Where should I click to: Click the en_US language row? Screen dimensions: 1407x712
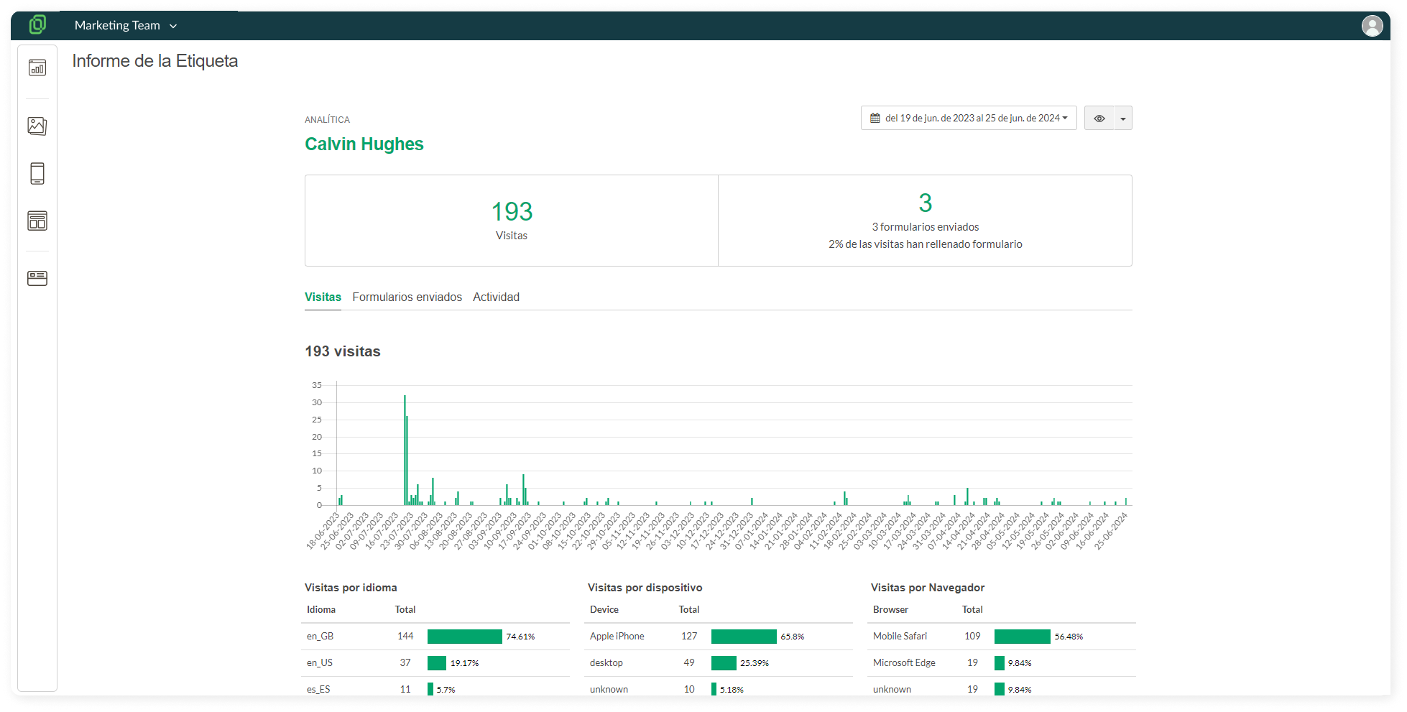click(x=435, y=663)
